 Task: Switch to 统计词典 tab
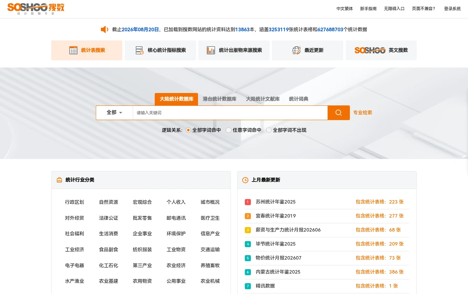pyautogui.click(x=299, y=99)
